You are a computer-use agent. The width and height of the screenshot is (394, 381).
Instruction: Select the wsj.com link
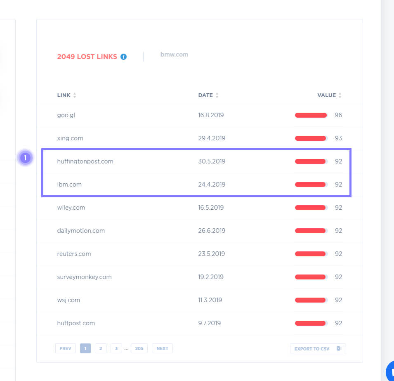(68, 300)
